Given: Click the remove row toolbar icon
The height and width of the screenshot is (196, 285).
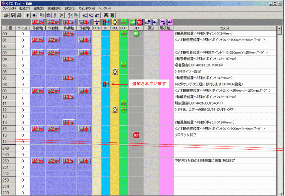Looking at the screenshot, I should coord(76,15).
